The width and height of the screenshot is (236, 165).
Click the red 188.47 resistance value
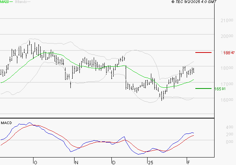(229, 53)
